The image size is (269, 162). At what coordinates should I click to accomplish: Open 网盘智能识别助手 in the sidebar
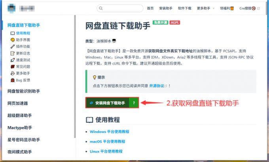24,91
